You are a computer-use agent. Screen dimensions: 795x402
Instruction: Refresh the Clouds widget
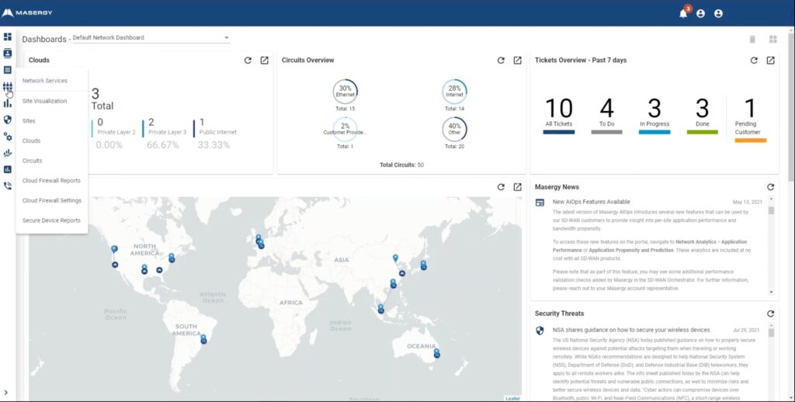pos(248,61)
